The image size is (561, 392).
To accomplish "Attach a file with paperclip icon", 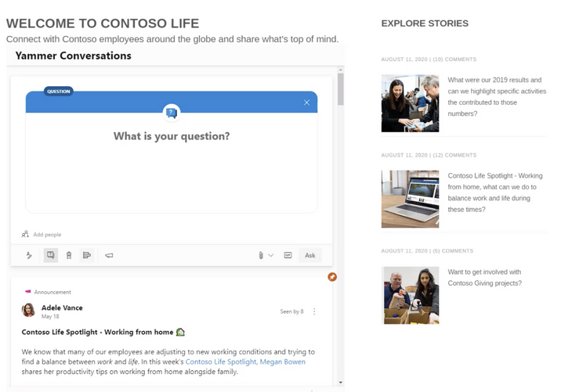I will (x=261, y=255).
